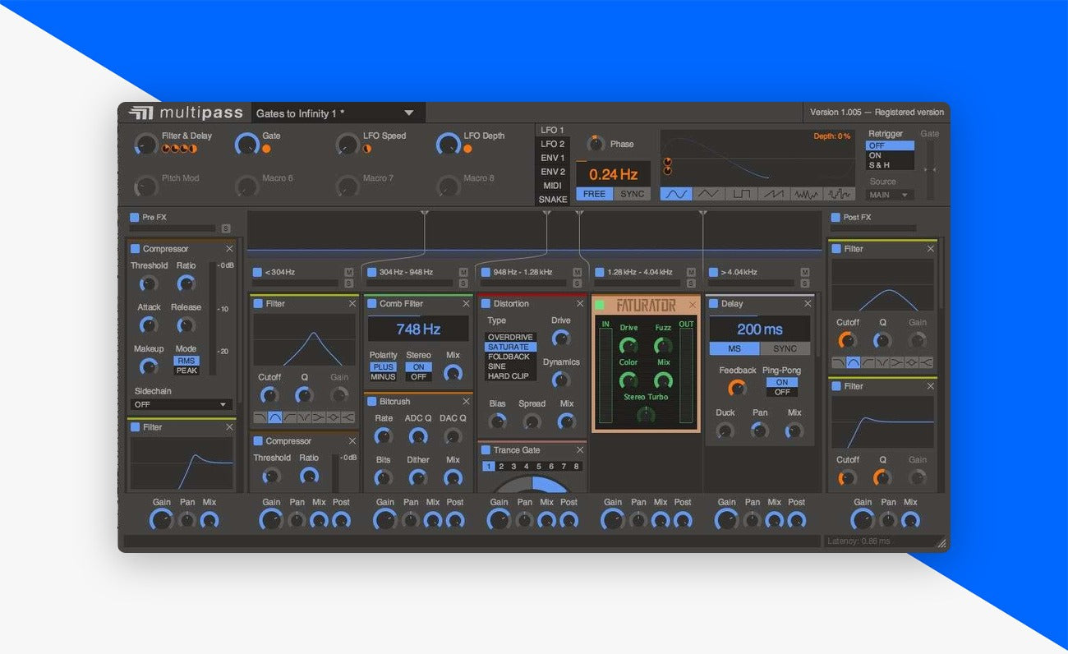This screenshot has width=1068, height=654.
Task: Click the 0.24 Hz LFO rate display
Action: tap(613, 174)
